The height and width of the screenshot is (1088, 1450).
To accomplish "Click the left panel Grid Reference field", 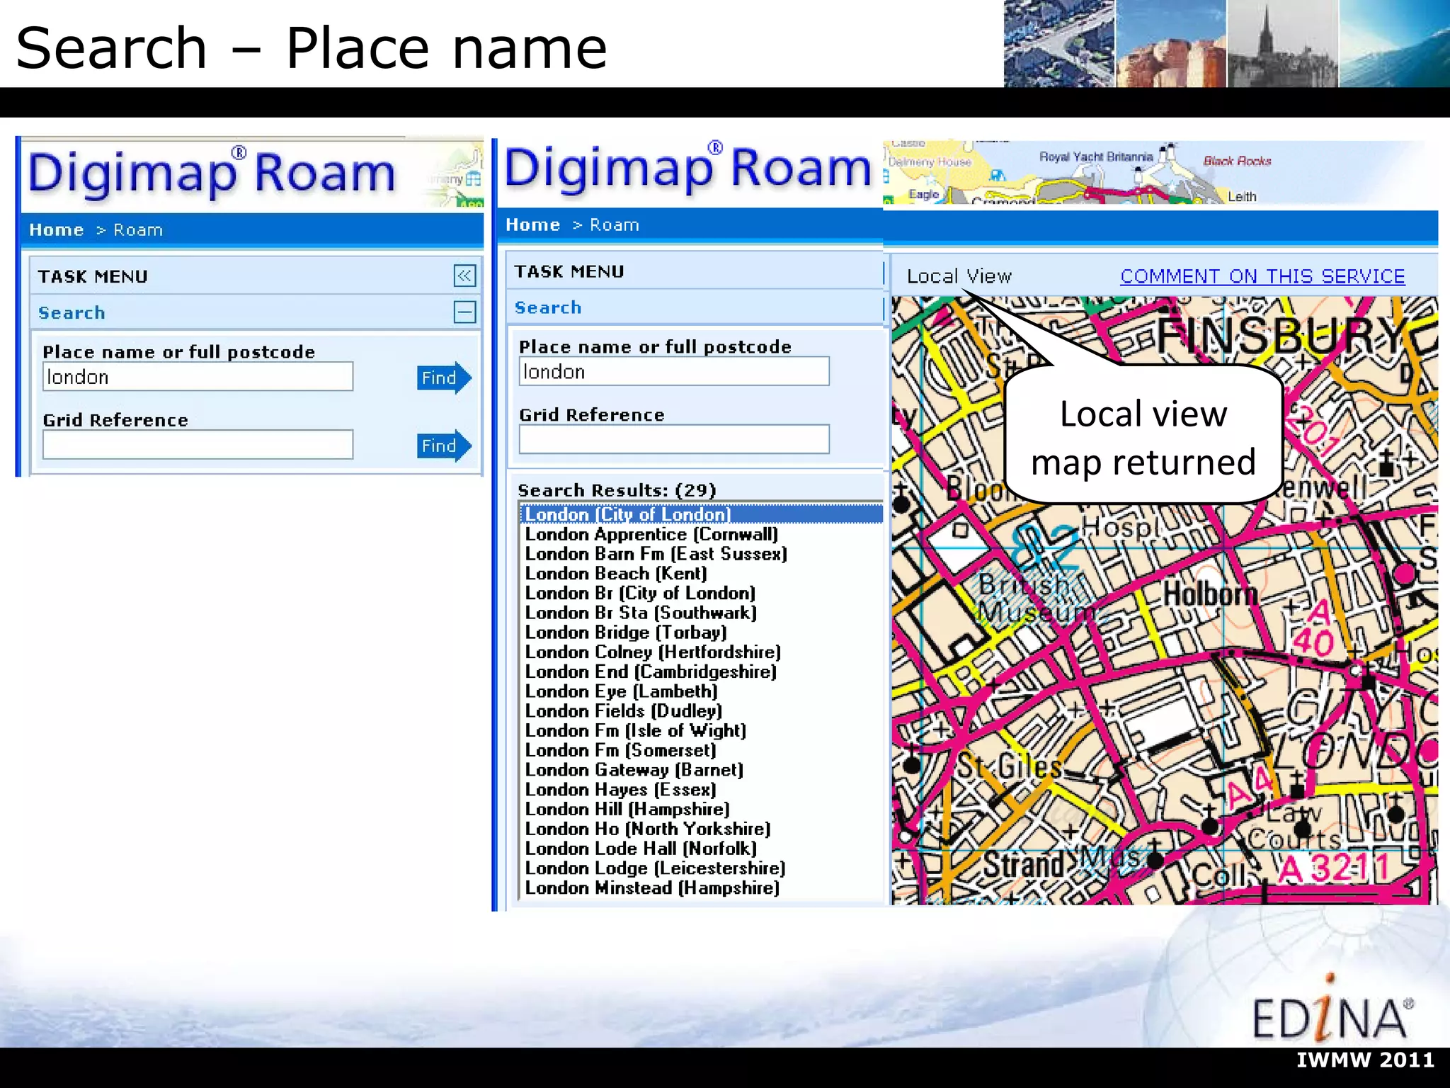I will click(198, 445).
